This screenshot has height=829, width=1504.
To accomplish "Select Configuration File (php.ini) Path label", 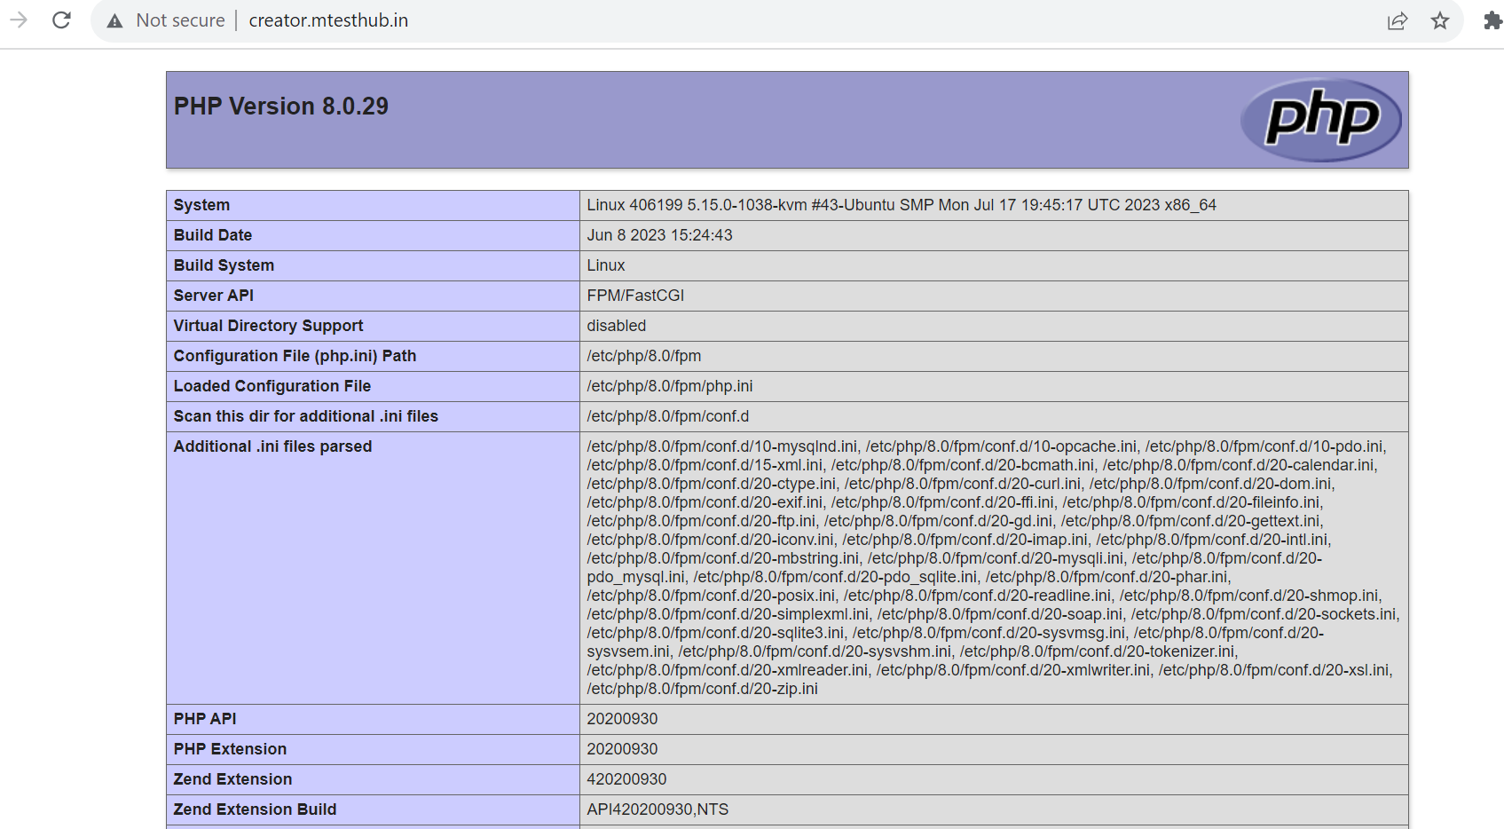I will pyautogui.click(x=295, y=356).
